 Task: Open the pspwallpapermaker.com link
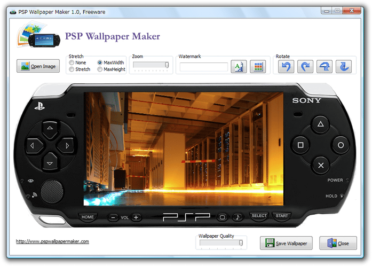click(52, 241)
